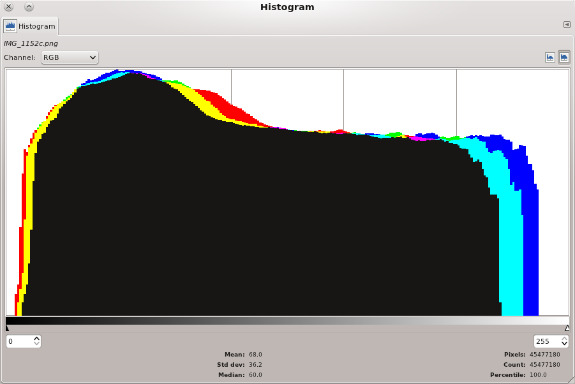Click the black point triangle on gradient

[x=8, y=328]
